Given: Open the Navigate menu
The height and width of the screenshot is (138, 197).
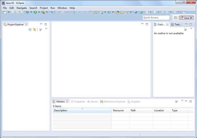Looking at the screenshot, I should [22, 8].
